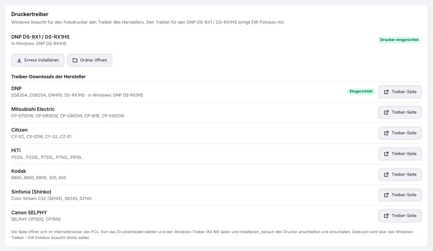Click the Sinfonia (Shinko) manufacturer name
This screenshot has height=251, width=433.
pyautogui.click(x=31, y=192)
